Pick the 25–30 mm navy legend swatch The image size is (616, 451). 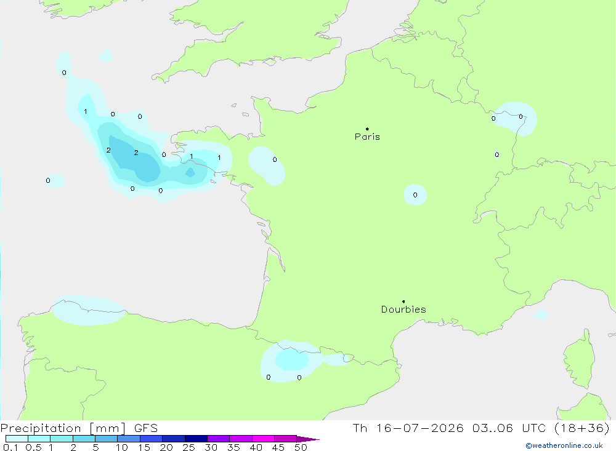click(x=196, y=439)
